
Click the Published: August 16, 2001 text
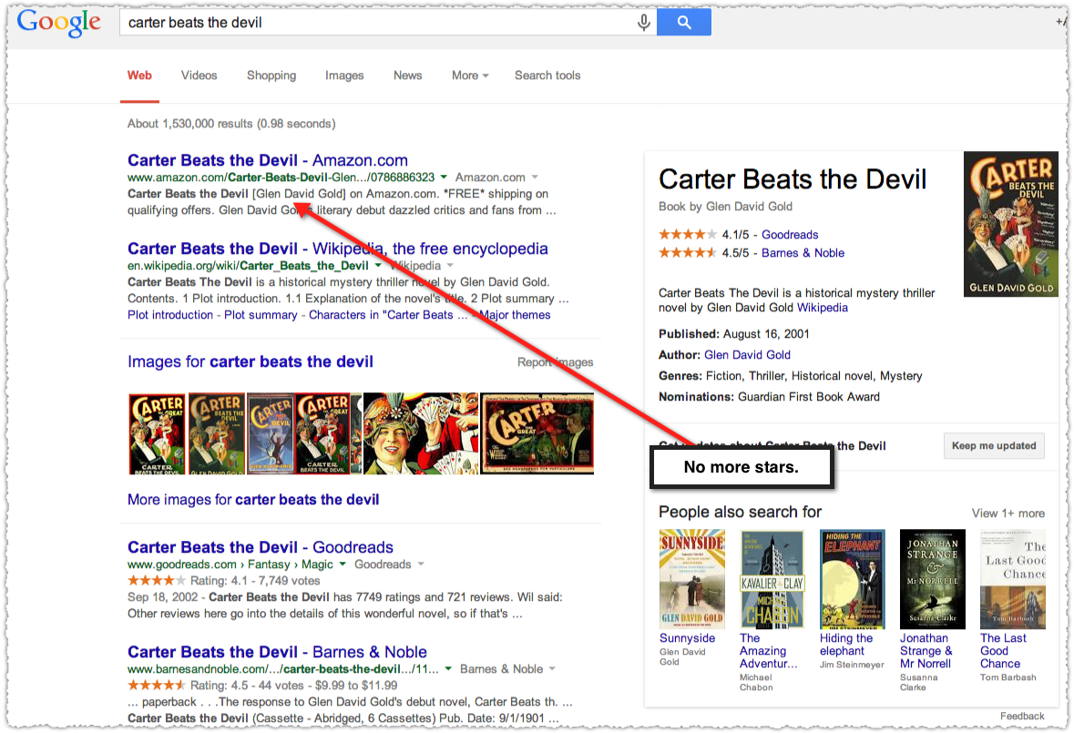[733, 334]
